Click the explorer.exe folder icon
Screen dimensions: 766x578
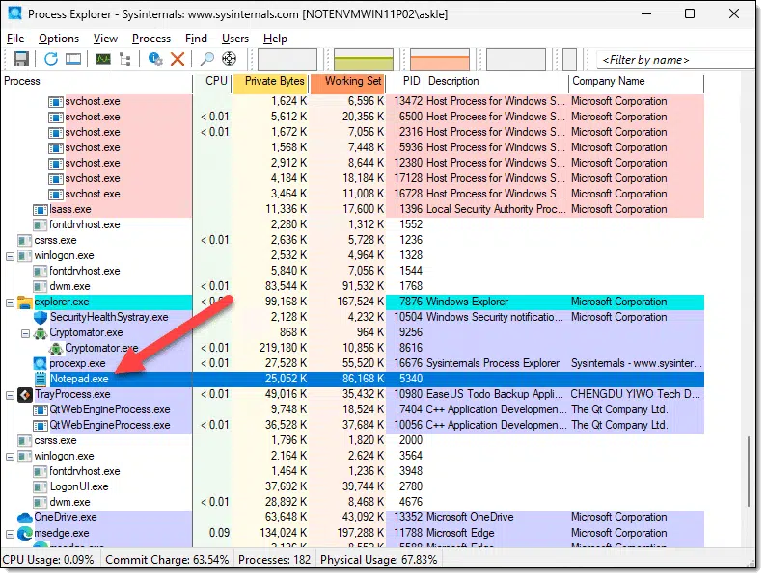25,302
